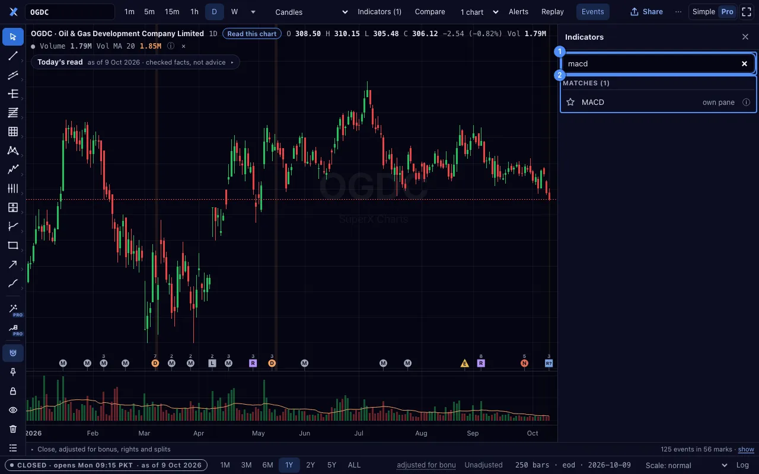759x474 pixels.
Task: Open the object list icon
Action: tap(13, 448)
